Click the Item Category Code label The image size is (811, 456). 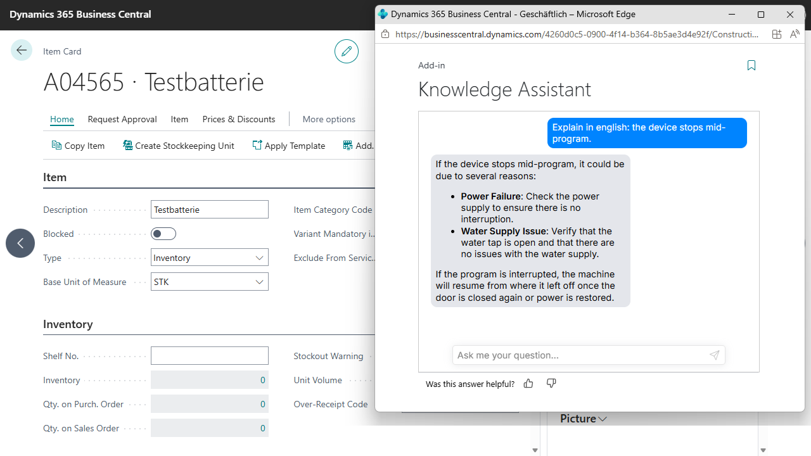(333, 210)
